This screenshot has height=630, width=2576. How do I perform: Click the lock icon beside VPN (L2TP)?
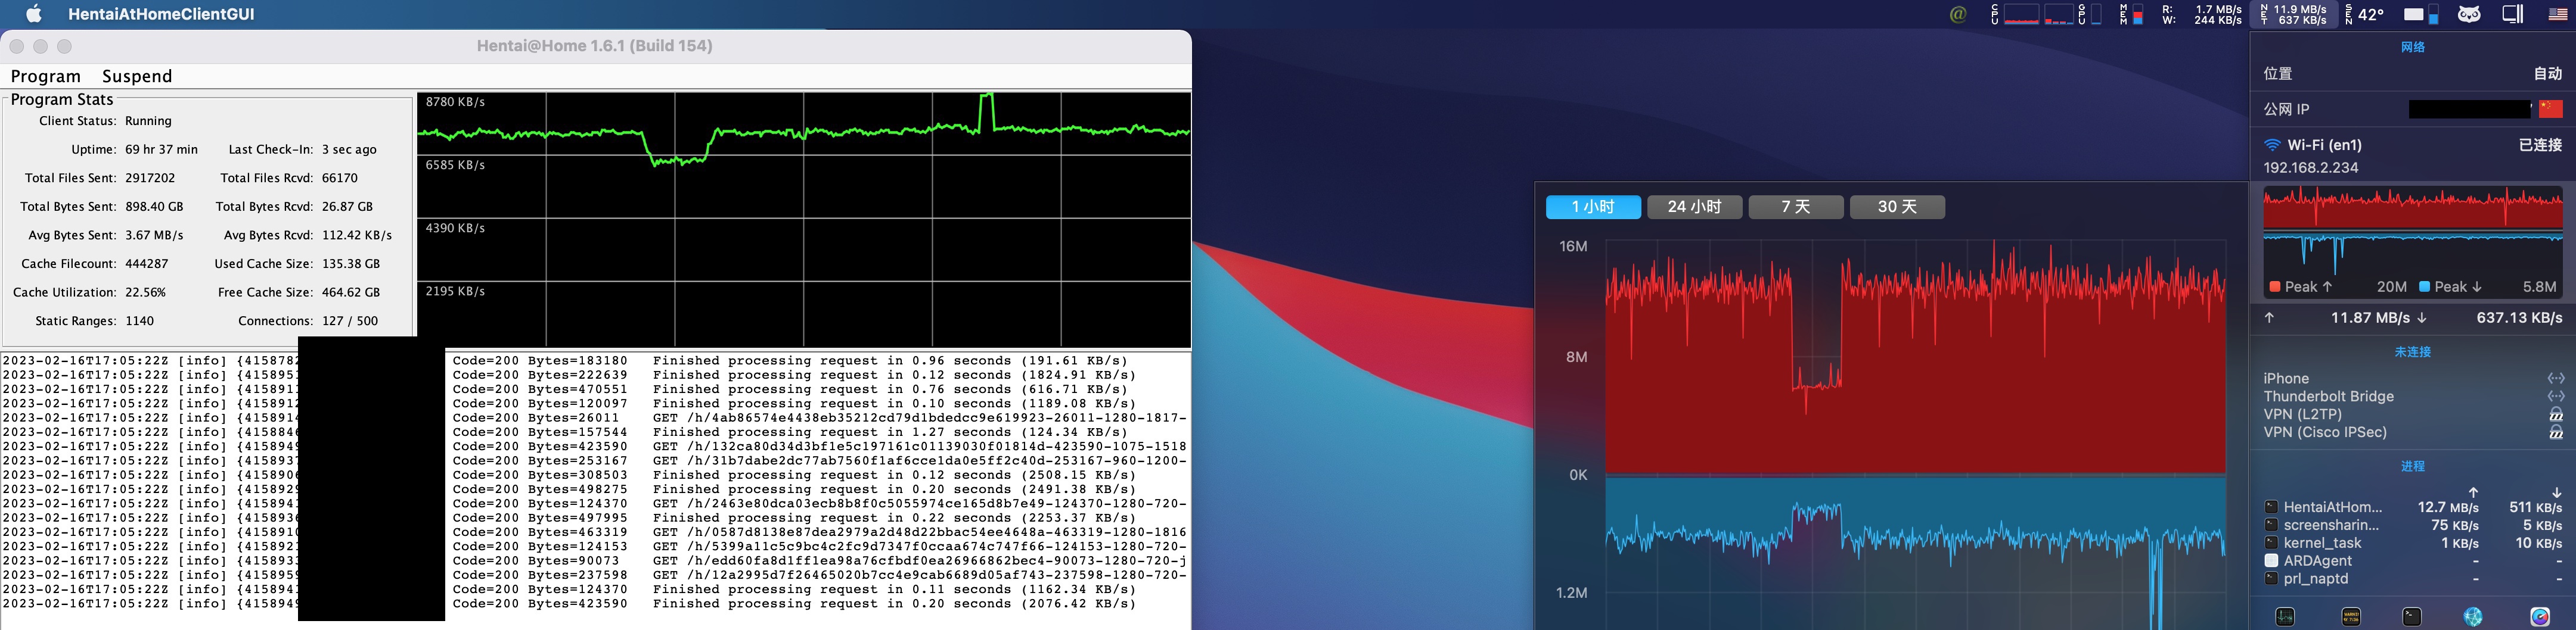pyautogui.click(x=2556, y=414)
